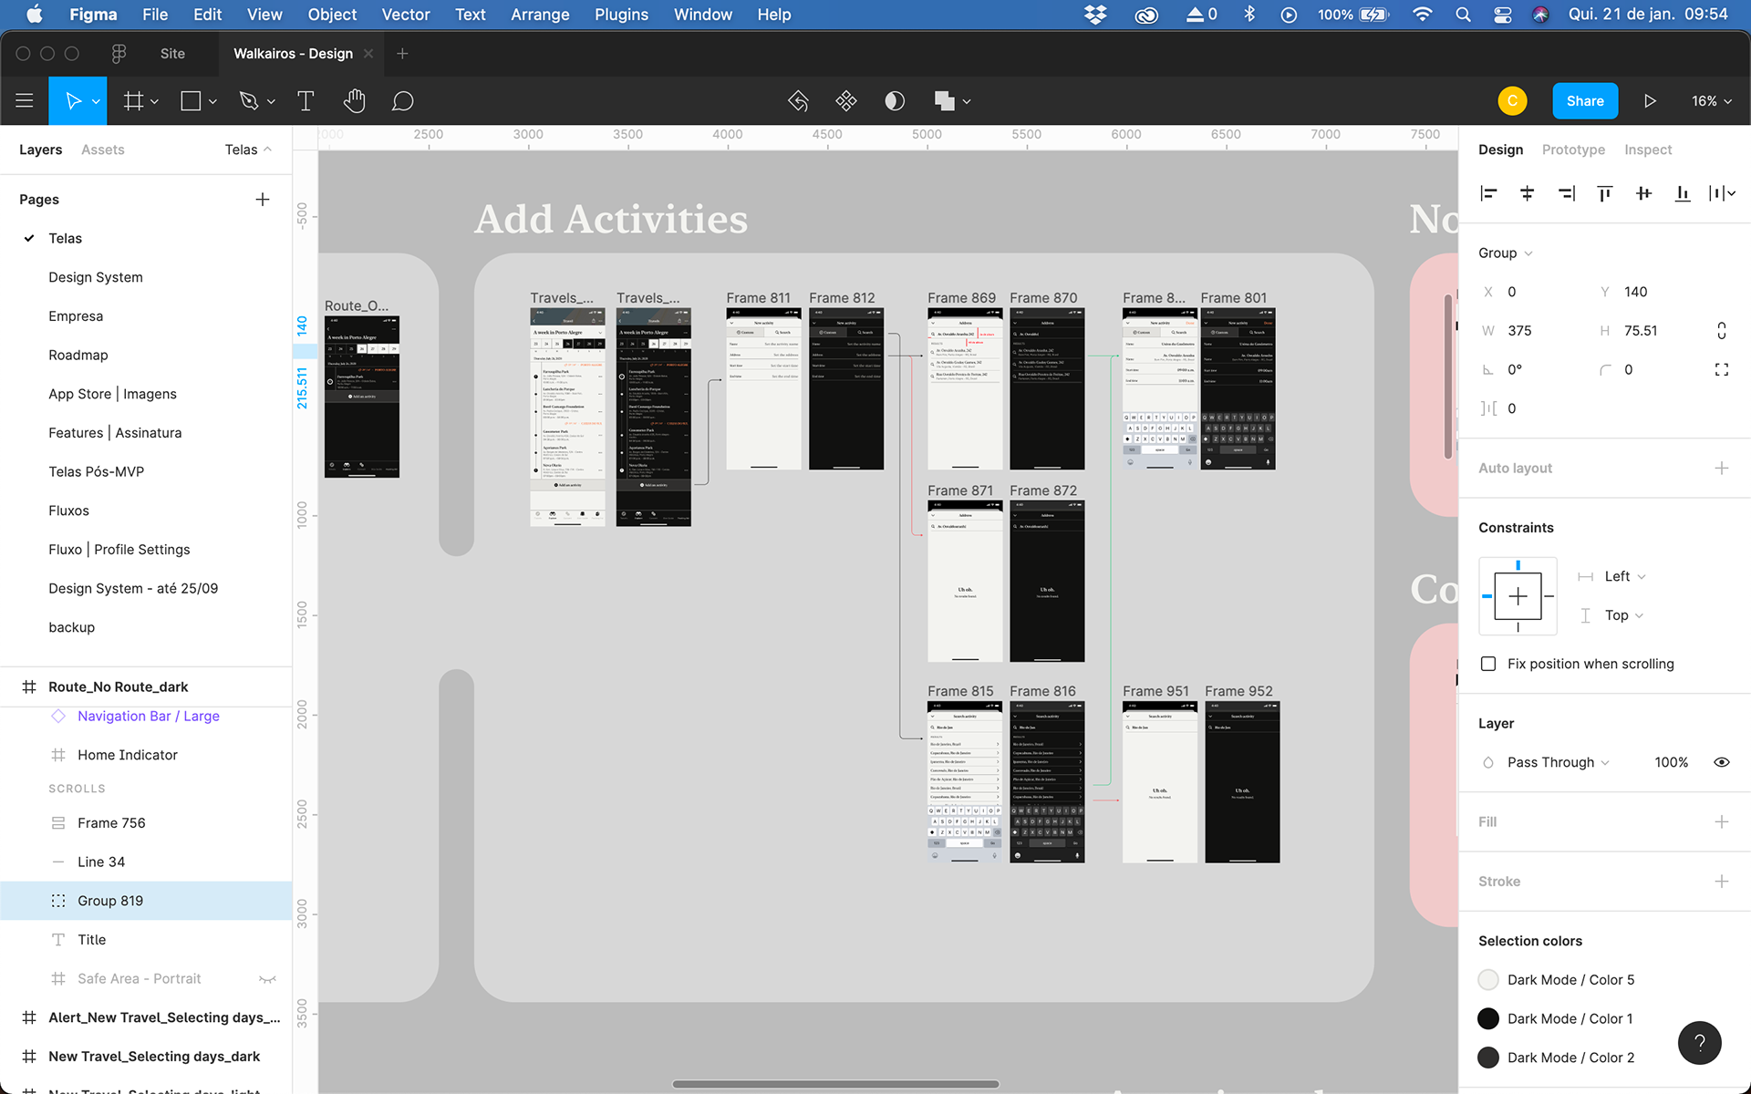Open Pen tool dropdown arrow
Viewport: 1751px width, 1094px height.
click(x=271, y=101)
